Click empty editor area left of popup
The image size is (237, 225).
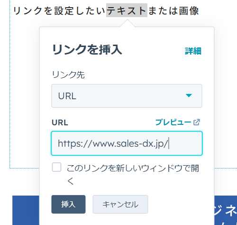tap(25, 95)
